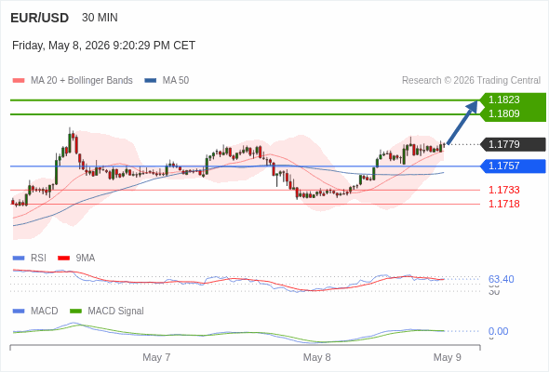The image size is (549, 372).
Task: Click the 1.1718 support level label
Action: [503, 204]
